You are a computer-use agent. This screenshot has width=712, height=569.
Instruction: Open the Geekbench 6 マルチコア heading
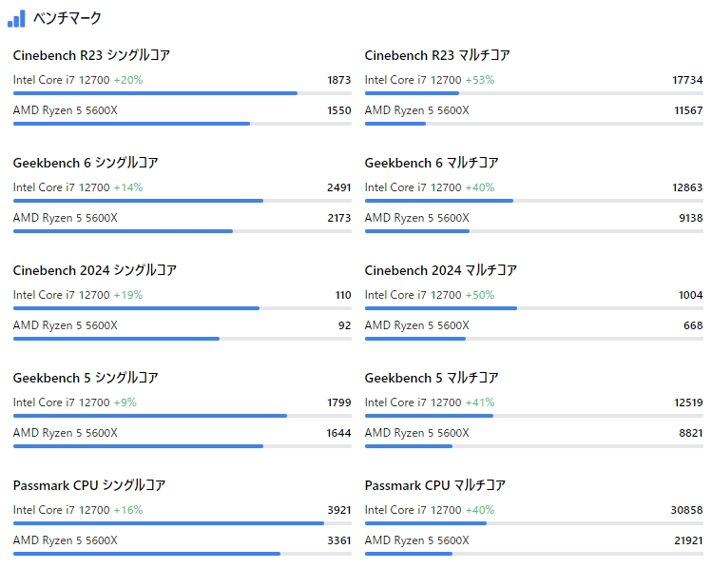(432, 163)
